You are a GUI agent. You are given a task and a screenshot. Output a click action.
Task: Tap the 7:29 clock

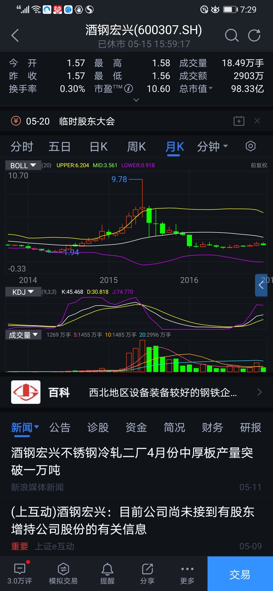click(248, 10)
